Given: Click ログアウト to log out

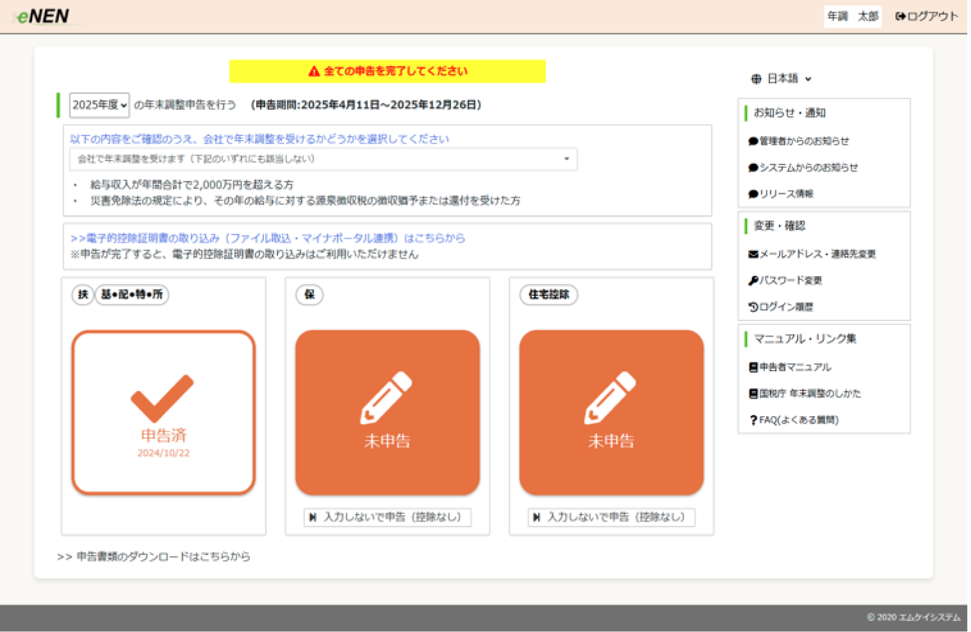Looking at the screenshot, I should (x=926, y=16).
